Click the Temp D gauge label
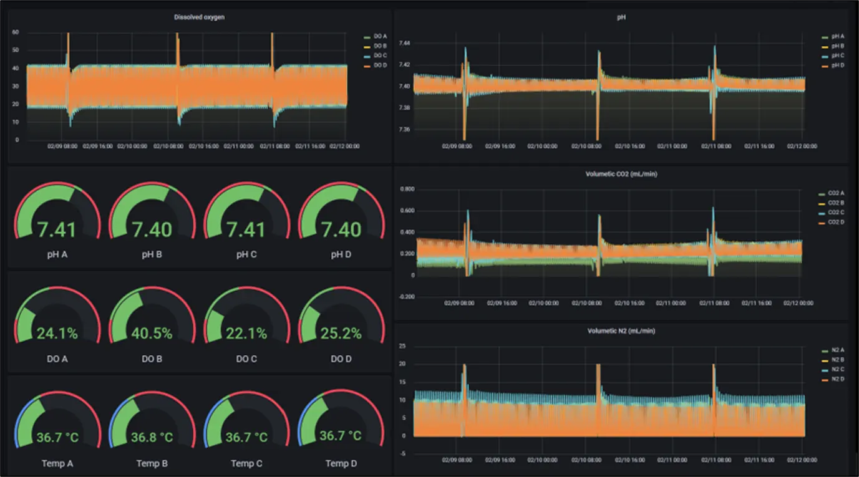 click(341, 463)
